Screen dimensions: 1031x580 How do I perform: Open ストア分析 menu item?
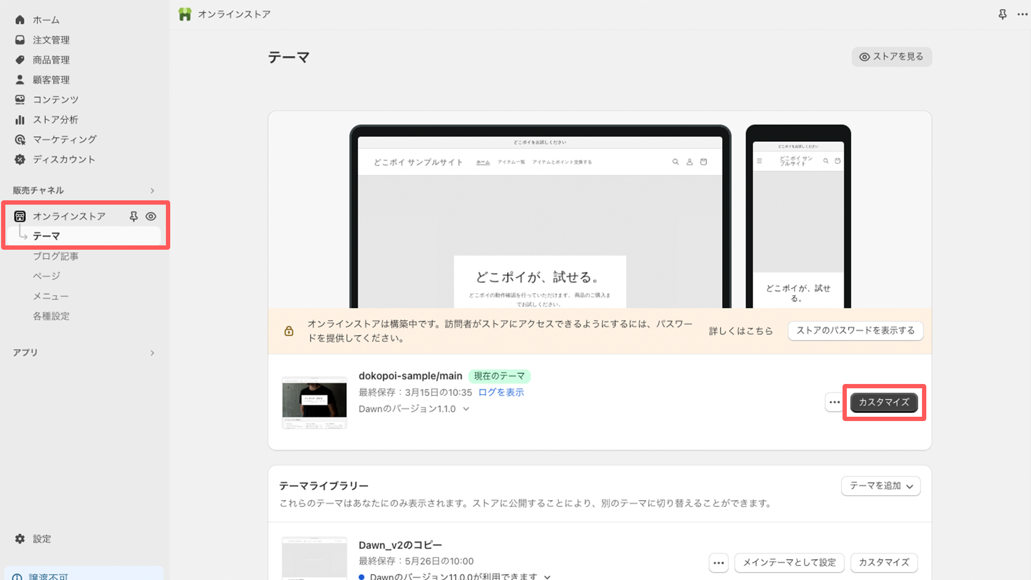[55, 119]
